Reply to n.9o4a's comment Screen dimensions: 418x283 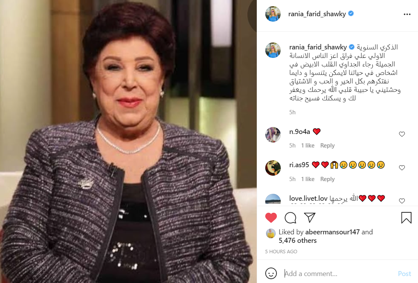pos(328,146)
